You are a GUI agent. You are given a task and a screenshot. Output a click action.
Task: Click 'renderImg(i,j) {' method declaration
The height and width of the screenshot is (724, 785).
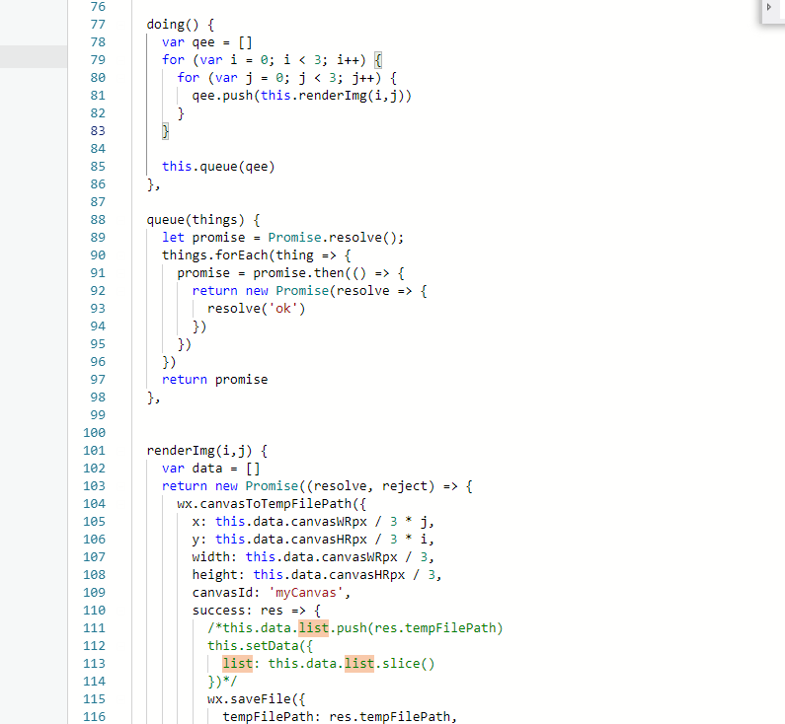tap(207, 451)
